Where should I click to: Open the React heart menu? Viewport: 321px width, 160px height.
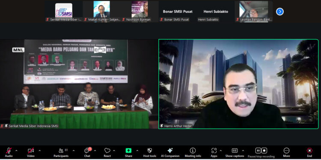pyautogui.click(x=107, y=152)
